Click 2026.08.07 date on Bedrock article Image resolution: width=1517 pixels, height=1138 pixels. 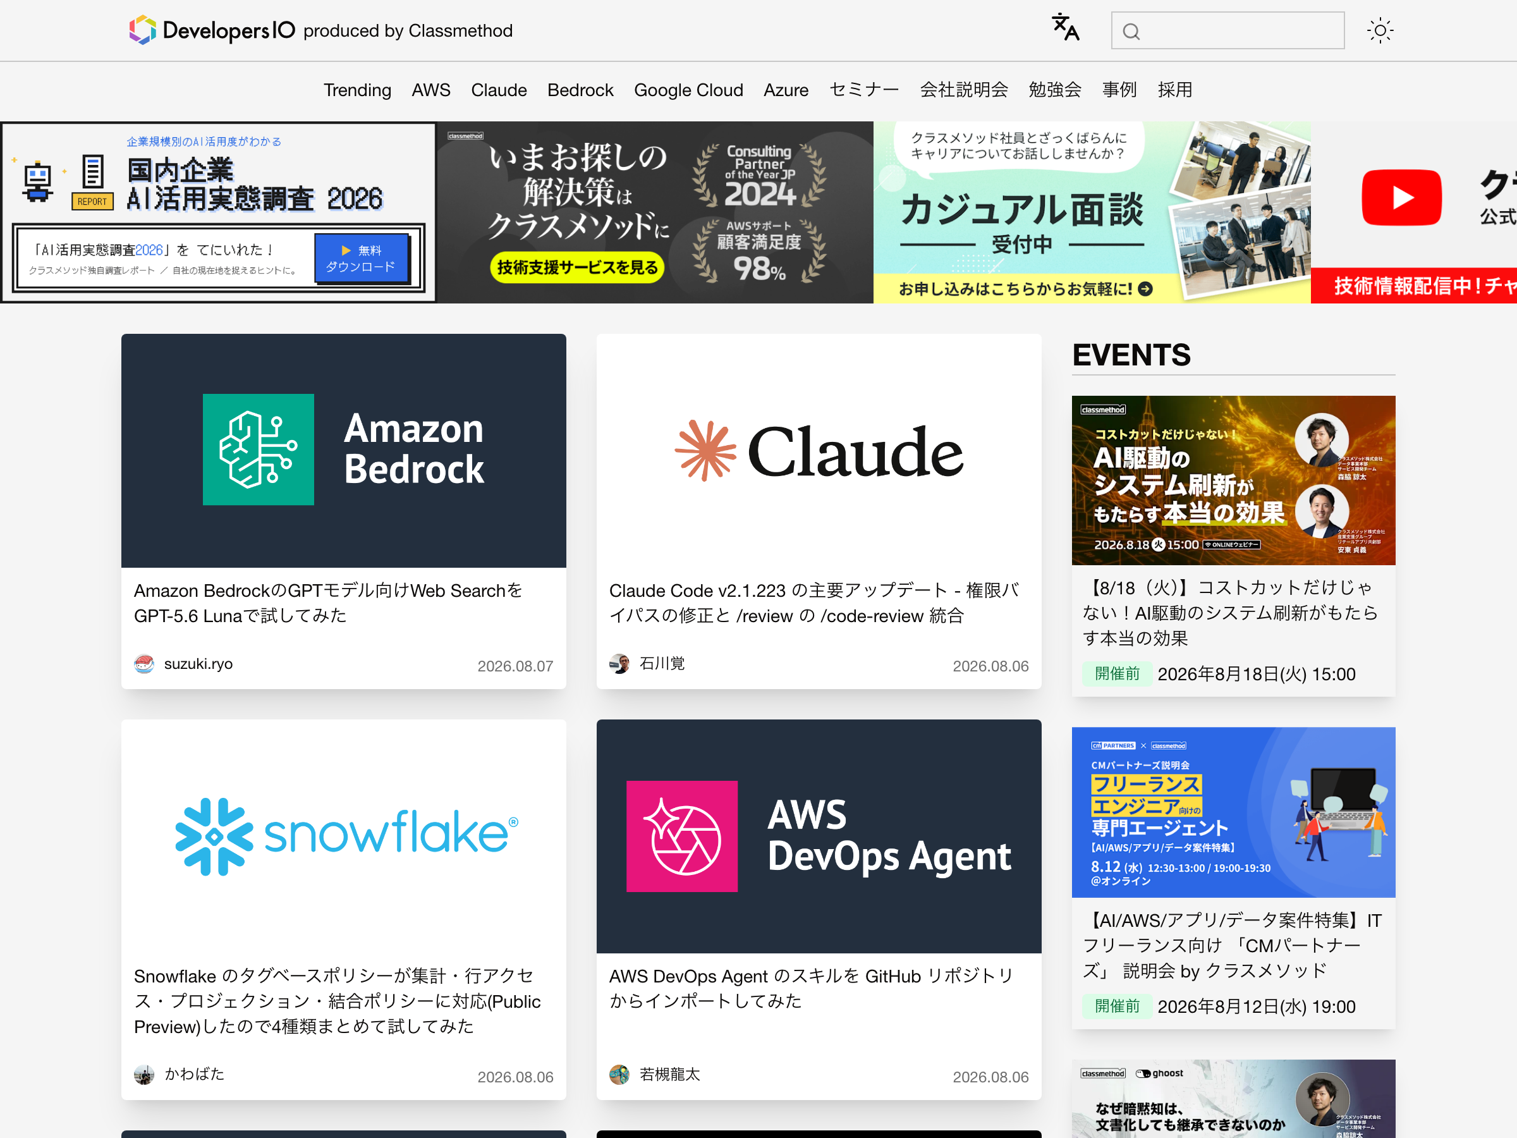(x=515, y=666)
